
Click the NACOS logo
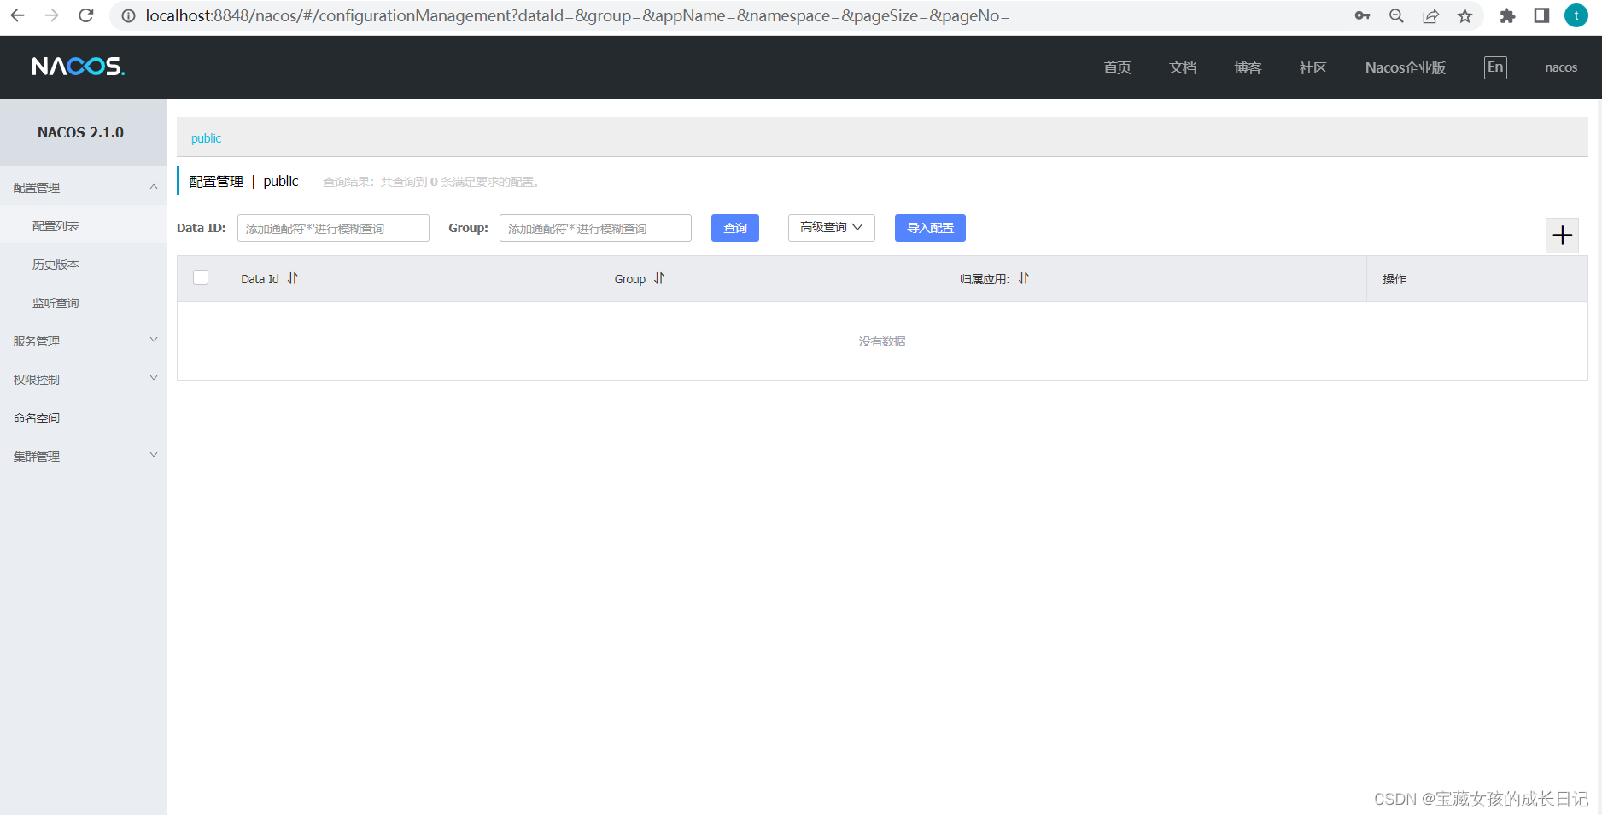(x=79, y=67)
